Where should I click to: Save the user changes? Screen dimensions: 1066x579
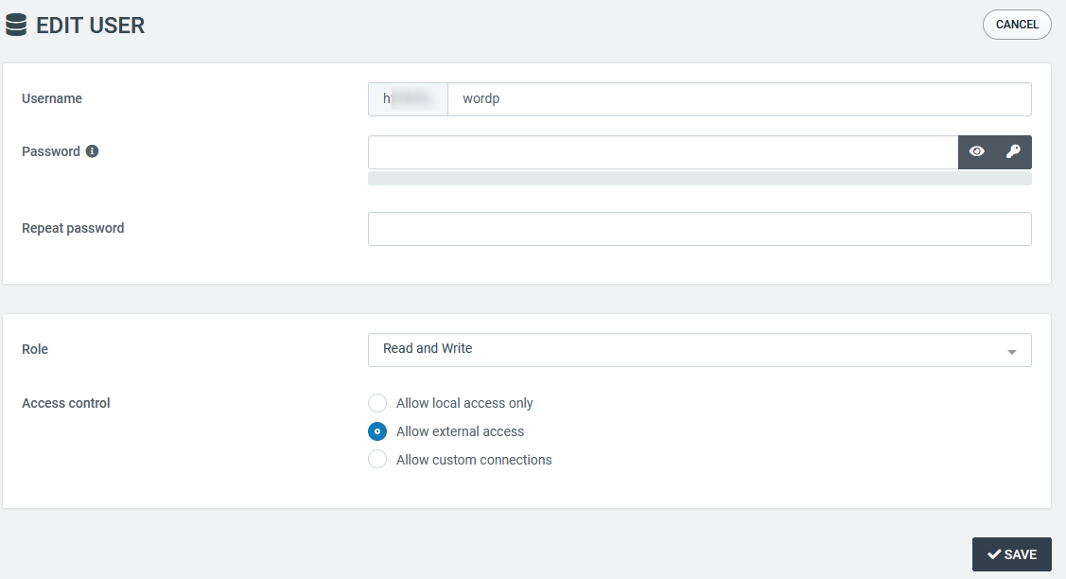pyautogui.click(x=1012, y=554)
